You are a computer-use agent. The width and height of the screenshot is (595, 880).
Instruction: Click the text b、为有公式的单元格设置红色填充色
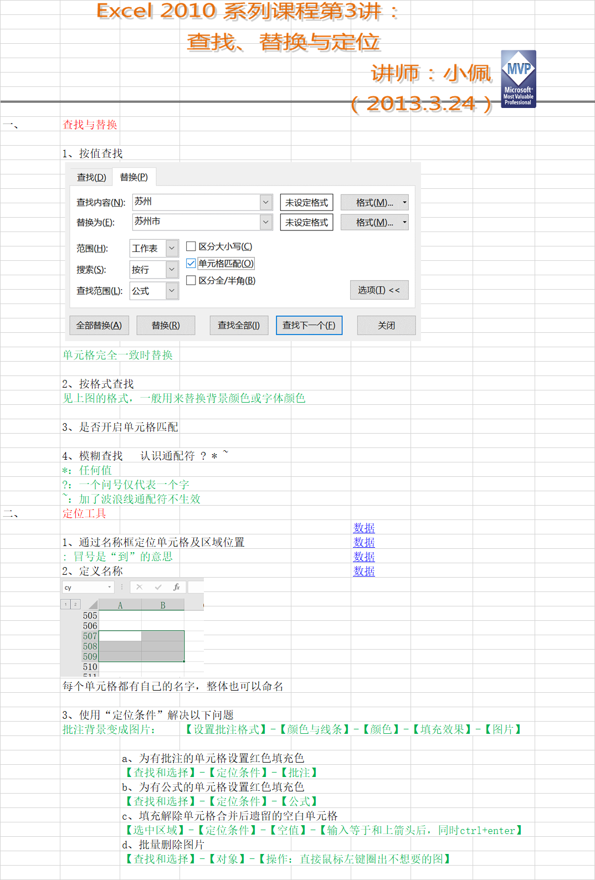(213, 787)
